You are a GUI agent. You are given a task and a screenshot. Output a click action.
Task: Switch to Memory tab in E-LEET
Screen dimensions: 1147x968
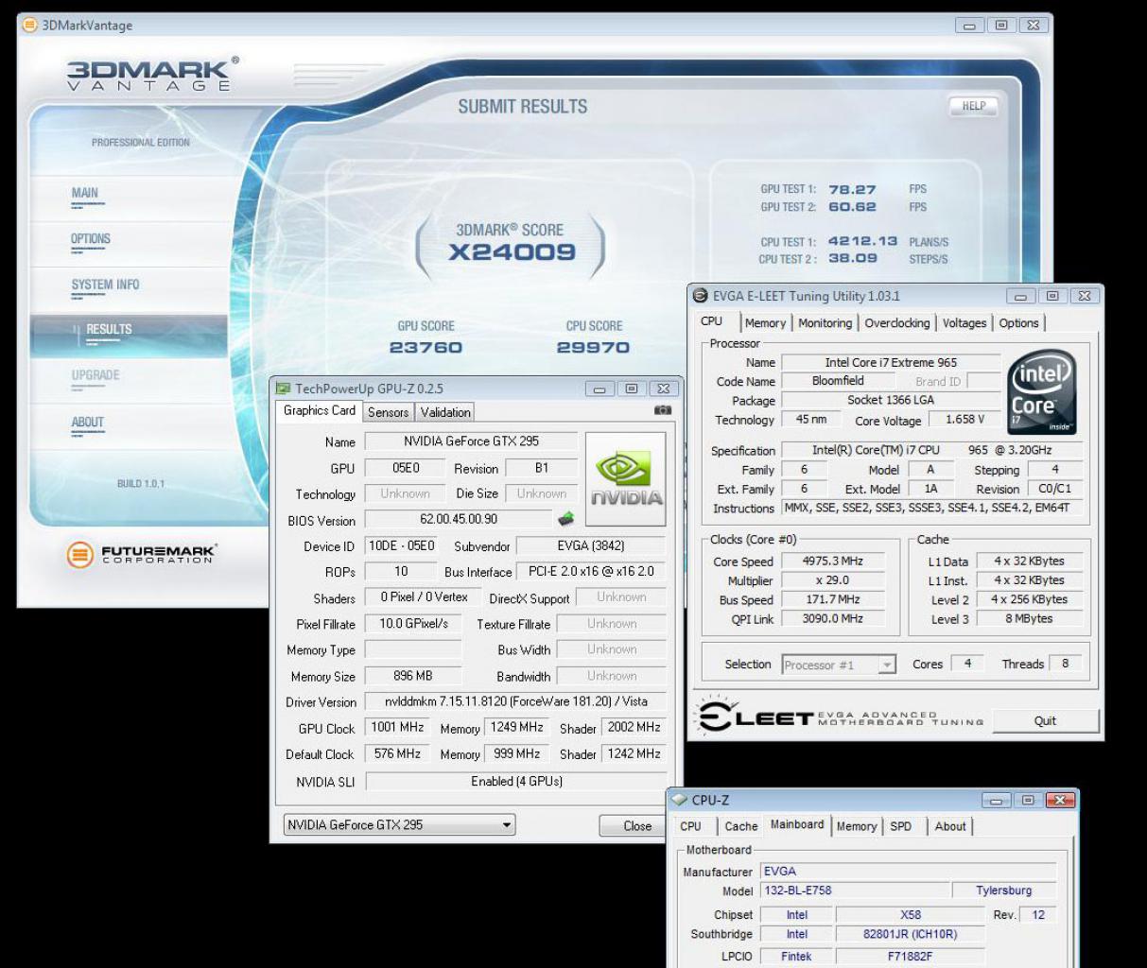click(x=765, y=323)
